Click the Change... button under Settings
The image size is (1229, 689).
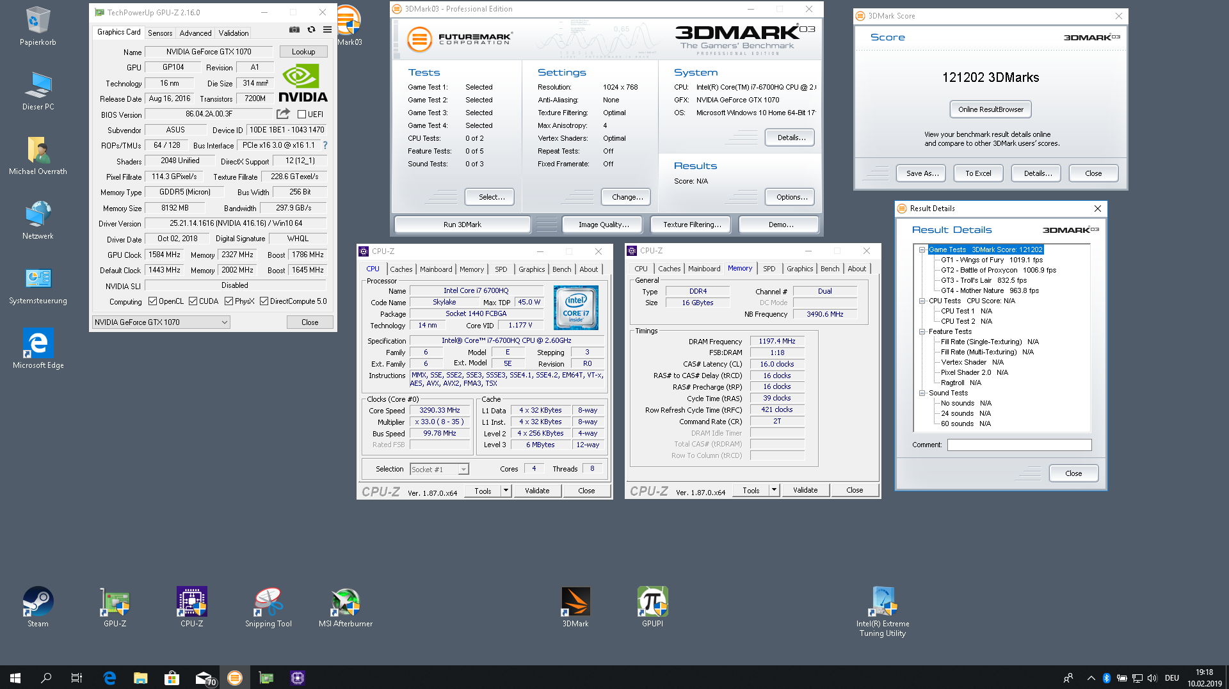627,197
